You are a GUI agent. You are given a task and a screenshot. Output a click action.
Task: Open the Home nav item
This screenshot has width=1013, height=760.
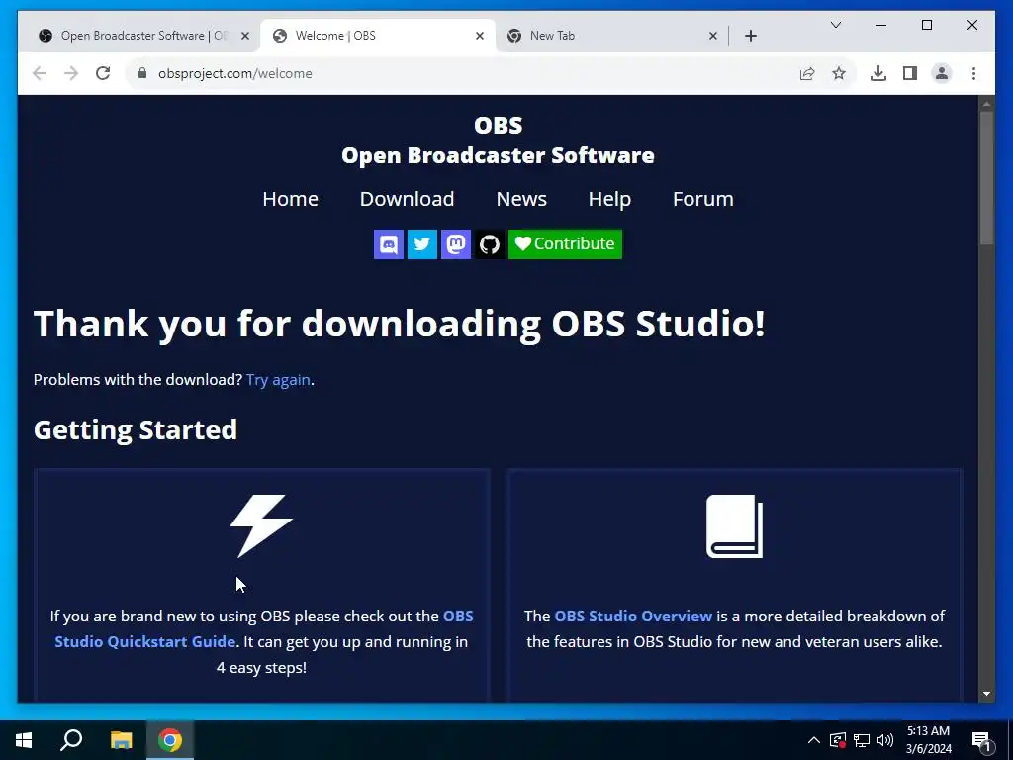coord(290,199)
